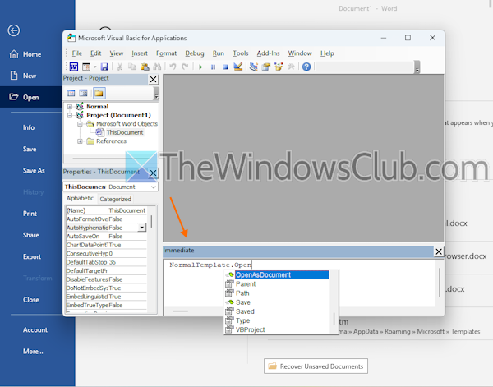
Task: Collapse the Microsoft Word Objects folder
Action: 80,124
